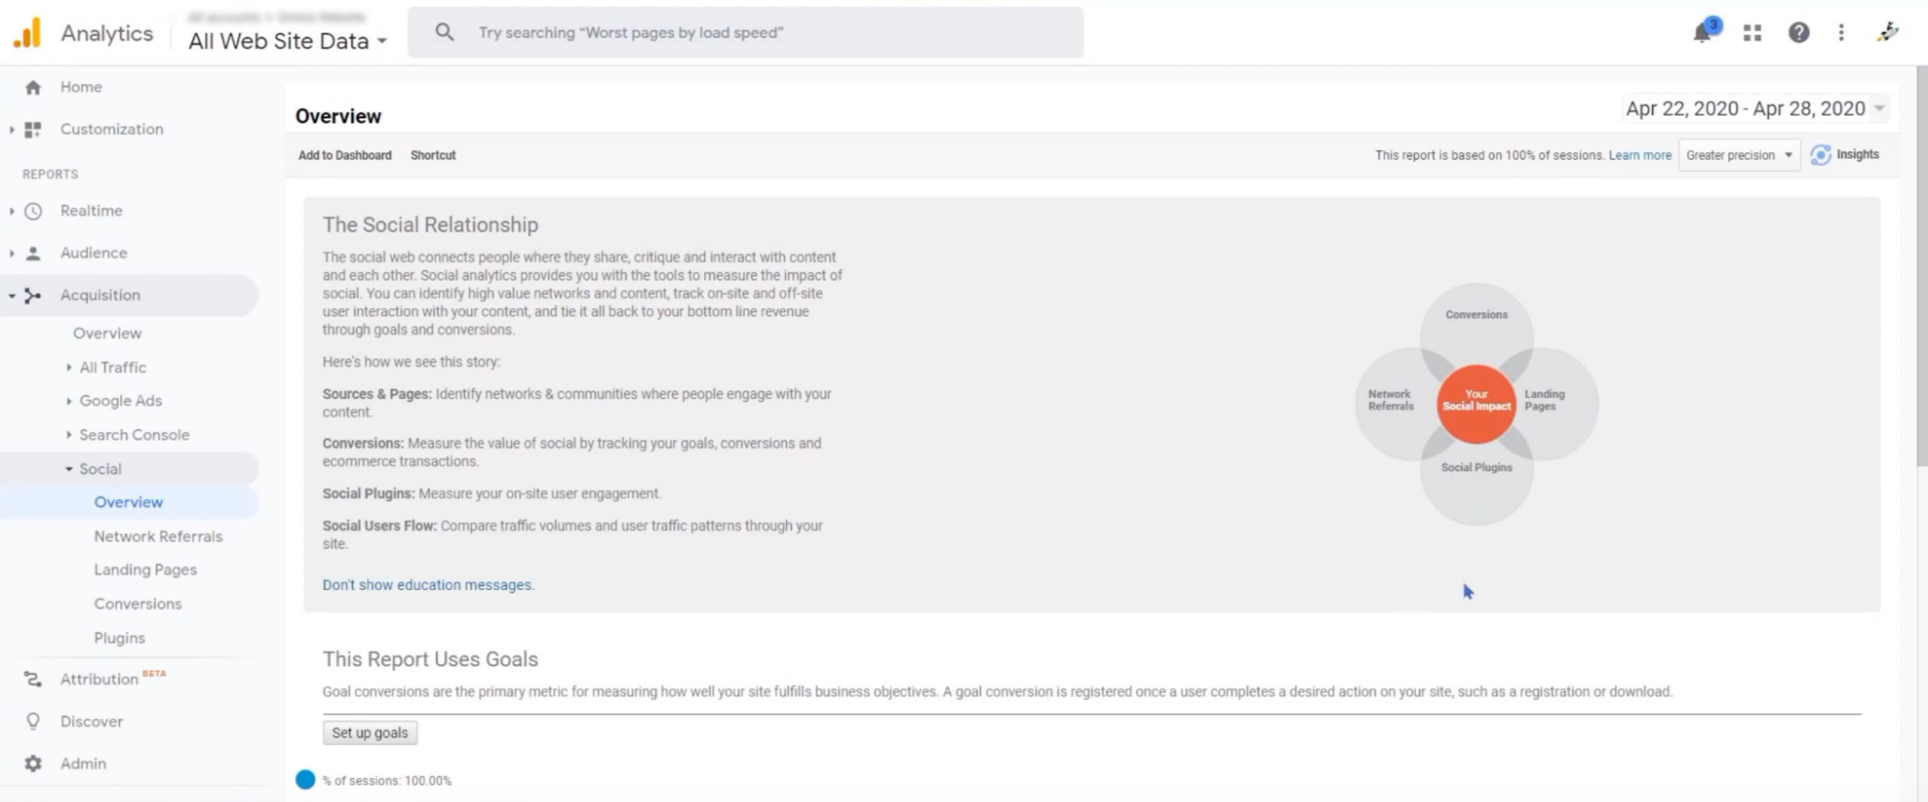The width and height of the screenshot is (1928, 802).
Task: Click Don't show education messages link
Action: click(428, 585)
